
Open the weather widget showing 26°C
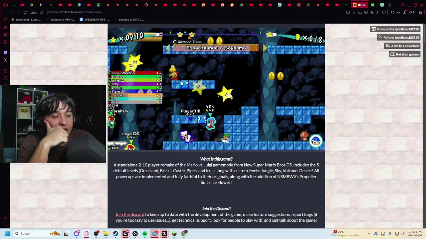tap(346, 234)
